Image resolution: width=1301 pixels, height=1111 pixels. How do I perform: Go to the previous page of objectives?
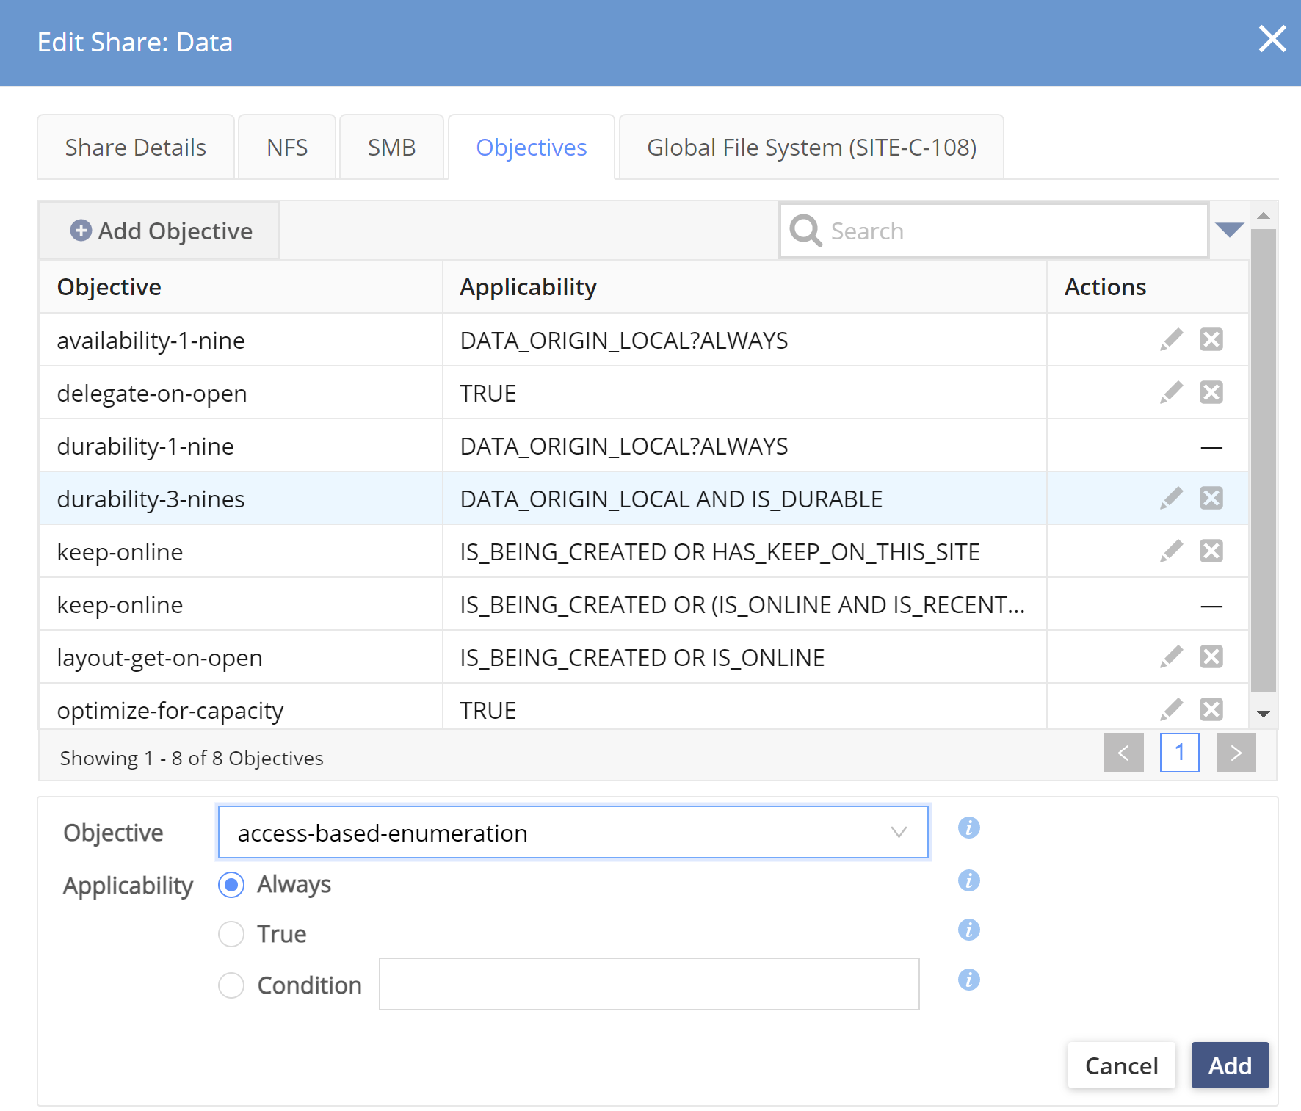[1124, 753]
